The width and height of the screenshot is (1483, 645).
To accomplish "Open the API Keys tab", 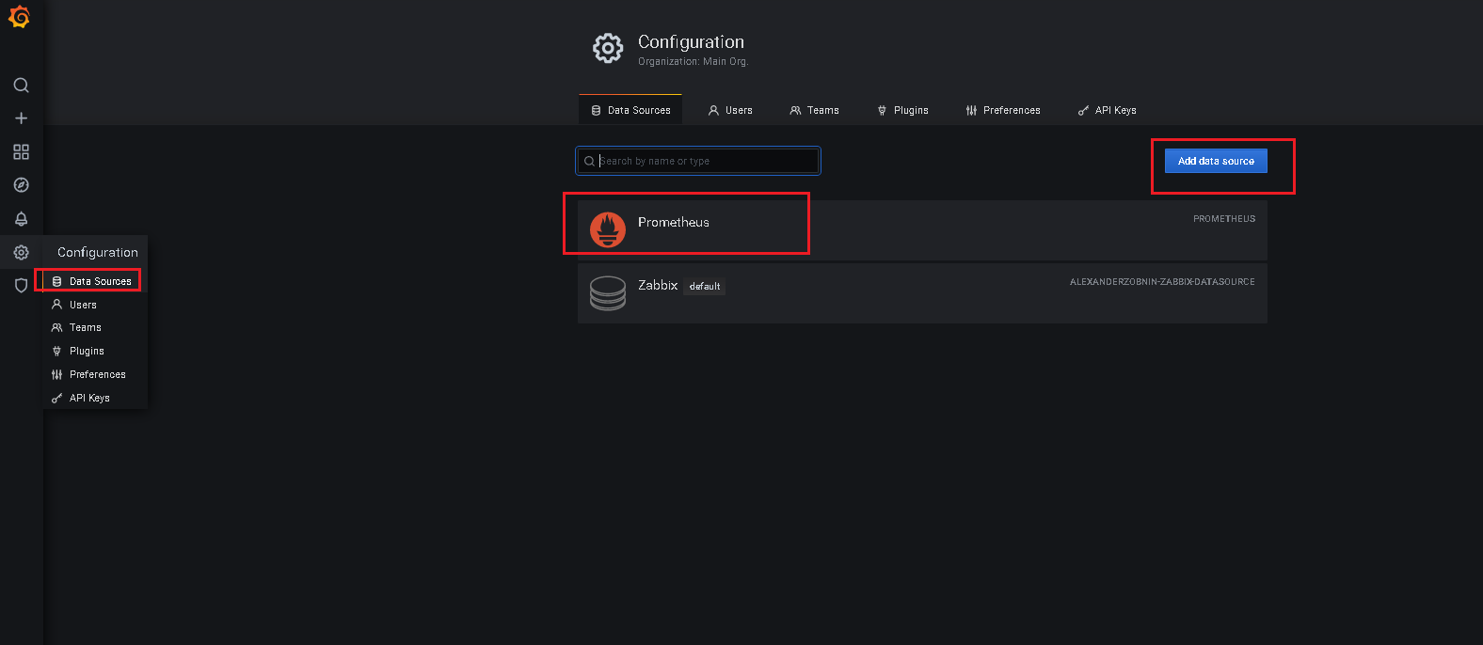I will click(1107, 110).
